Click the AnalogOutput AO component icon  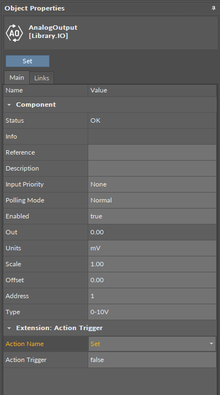tap(14, 33)
